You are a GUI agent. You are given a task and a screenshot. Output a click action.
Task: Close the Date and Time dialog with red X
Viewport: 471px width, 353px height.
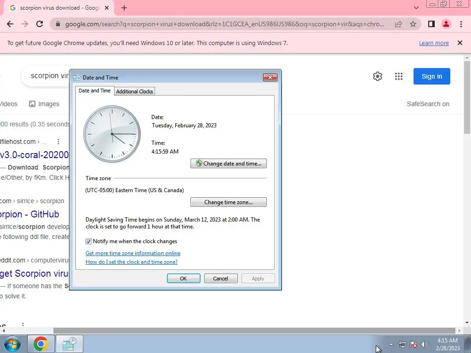click(270, 77)
